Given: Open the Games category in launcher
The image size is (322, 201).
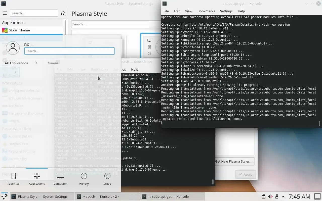Looking at the screenshot, I should click(53, 63).
